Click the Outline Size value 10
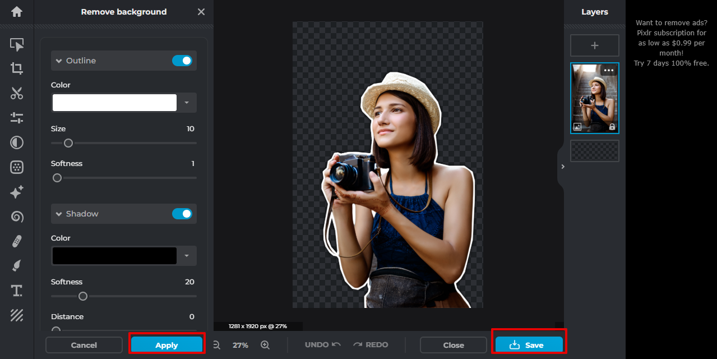The height and width of the screenshot is (359, 717). click(x=191, y=129)
